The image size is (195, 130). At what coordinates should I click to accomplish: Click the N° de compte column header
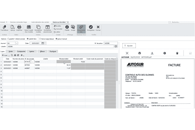[30, 59]
